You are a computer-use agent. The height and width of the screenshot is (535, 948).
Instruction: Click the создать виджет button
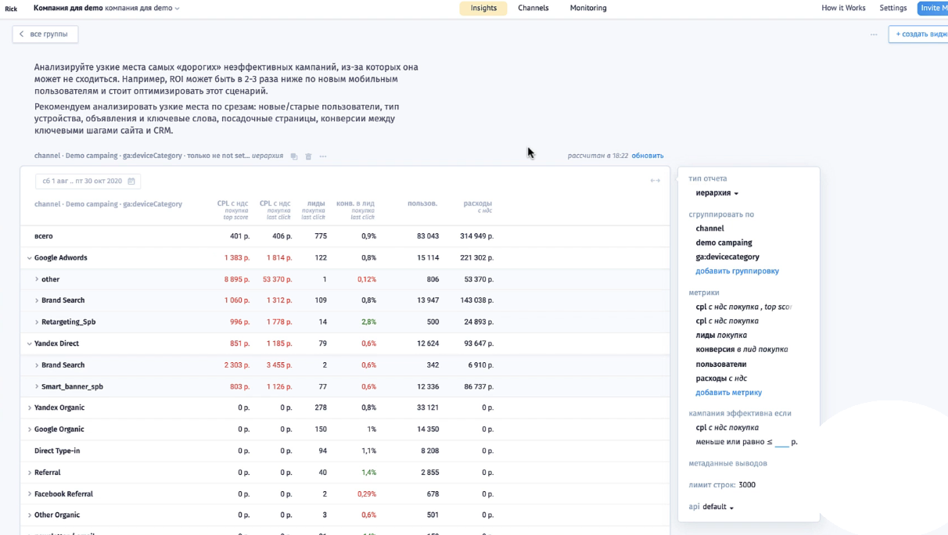[918, 34]
